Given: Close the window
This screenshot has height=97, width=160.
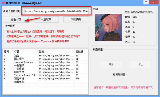Looking at the screenshot, I should [154, 2].
